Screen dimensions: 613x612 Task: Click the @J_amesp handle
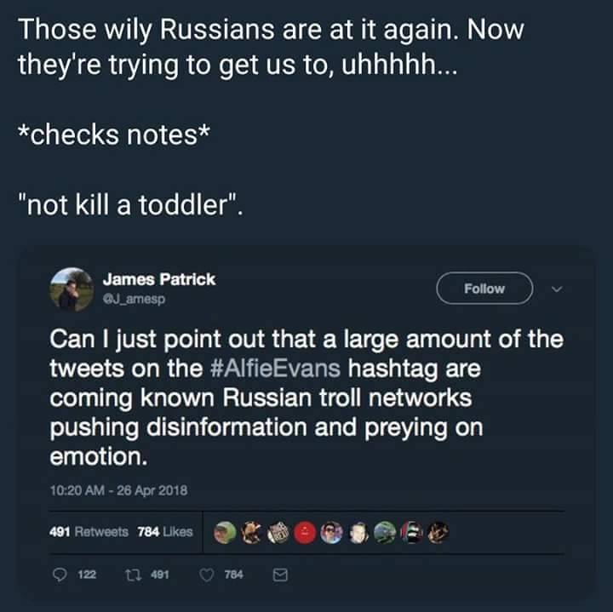[134, 300]
